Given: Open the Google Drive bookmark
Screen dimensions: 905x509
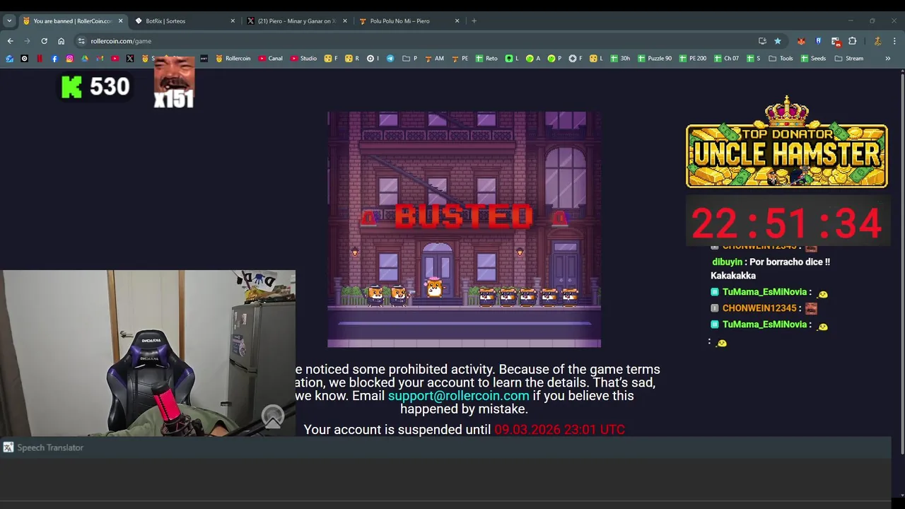Looking at the screenshot, I should click(x=85, y=59).
